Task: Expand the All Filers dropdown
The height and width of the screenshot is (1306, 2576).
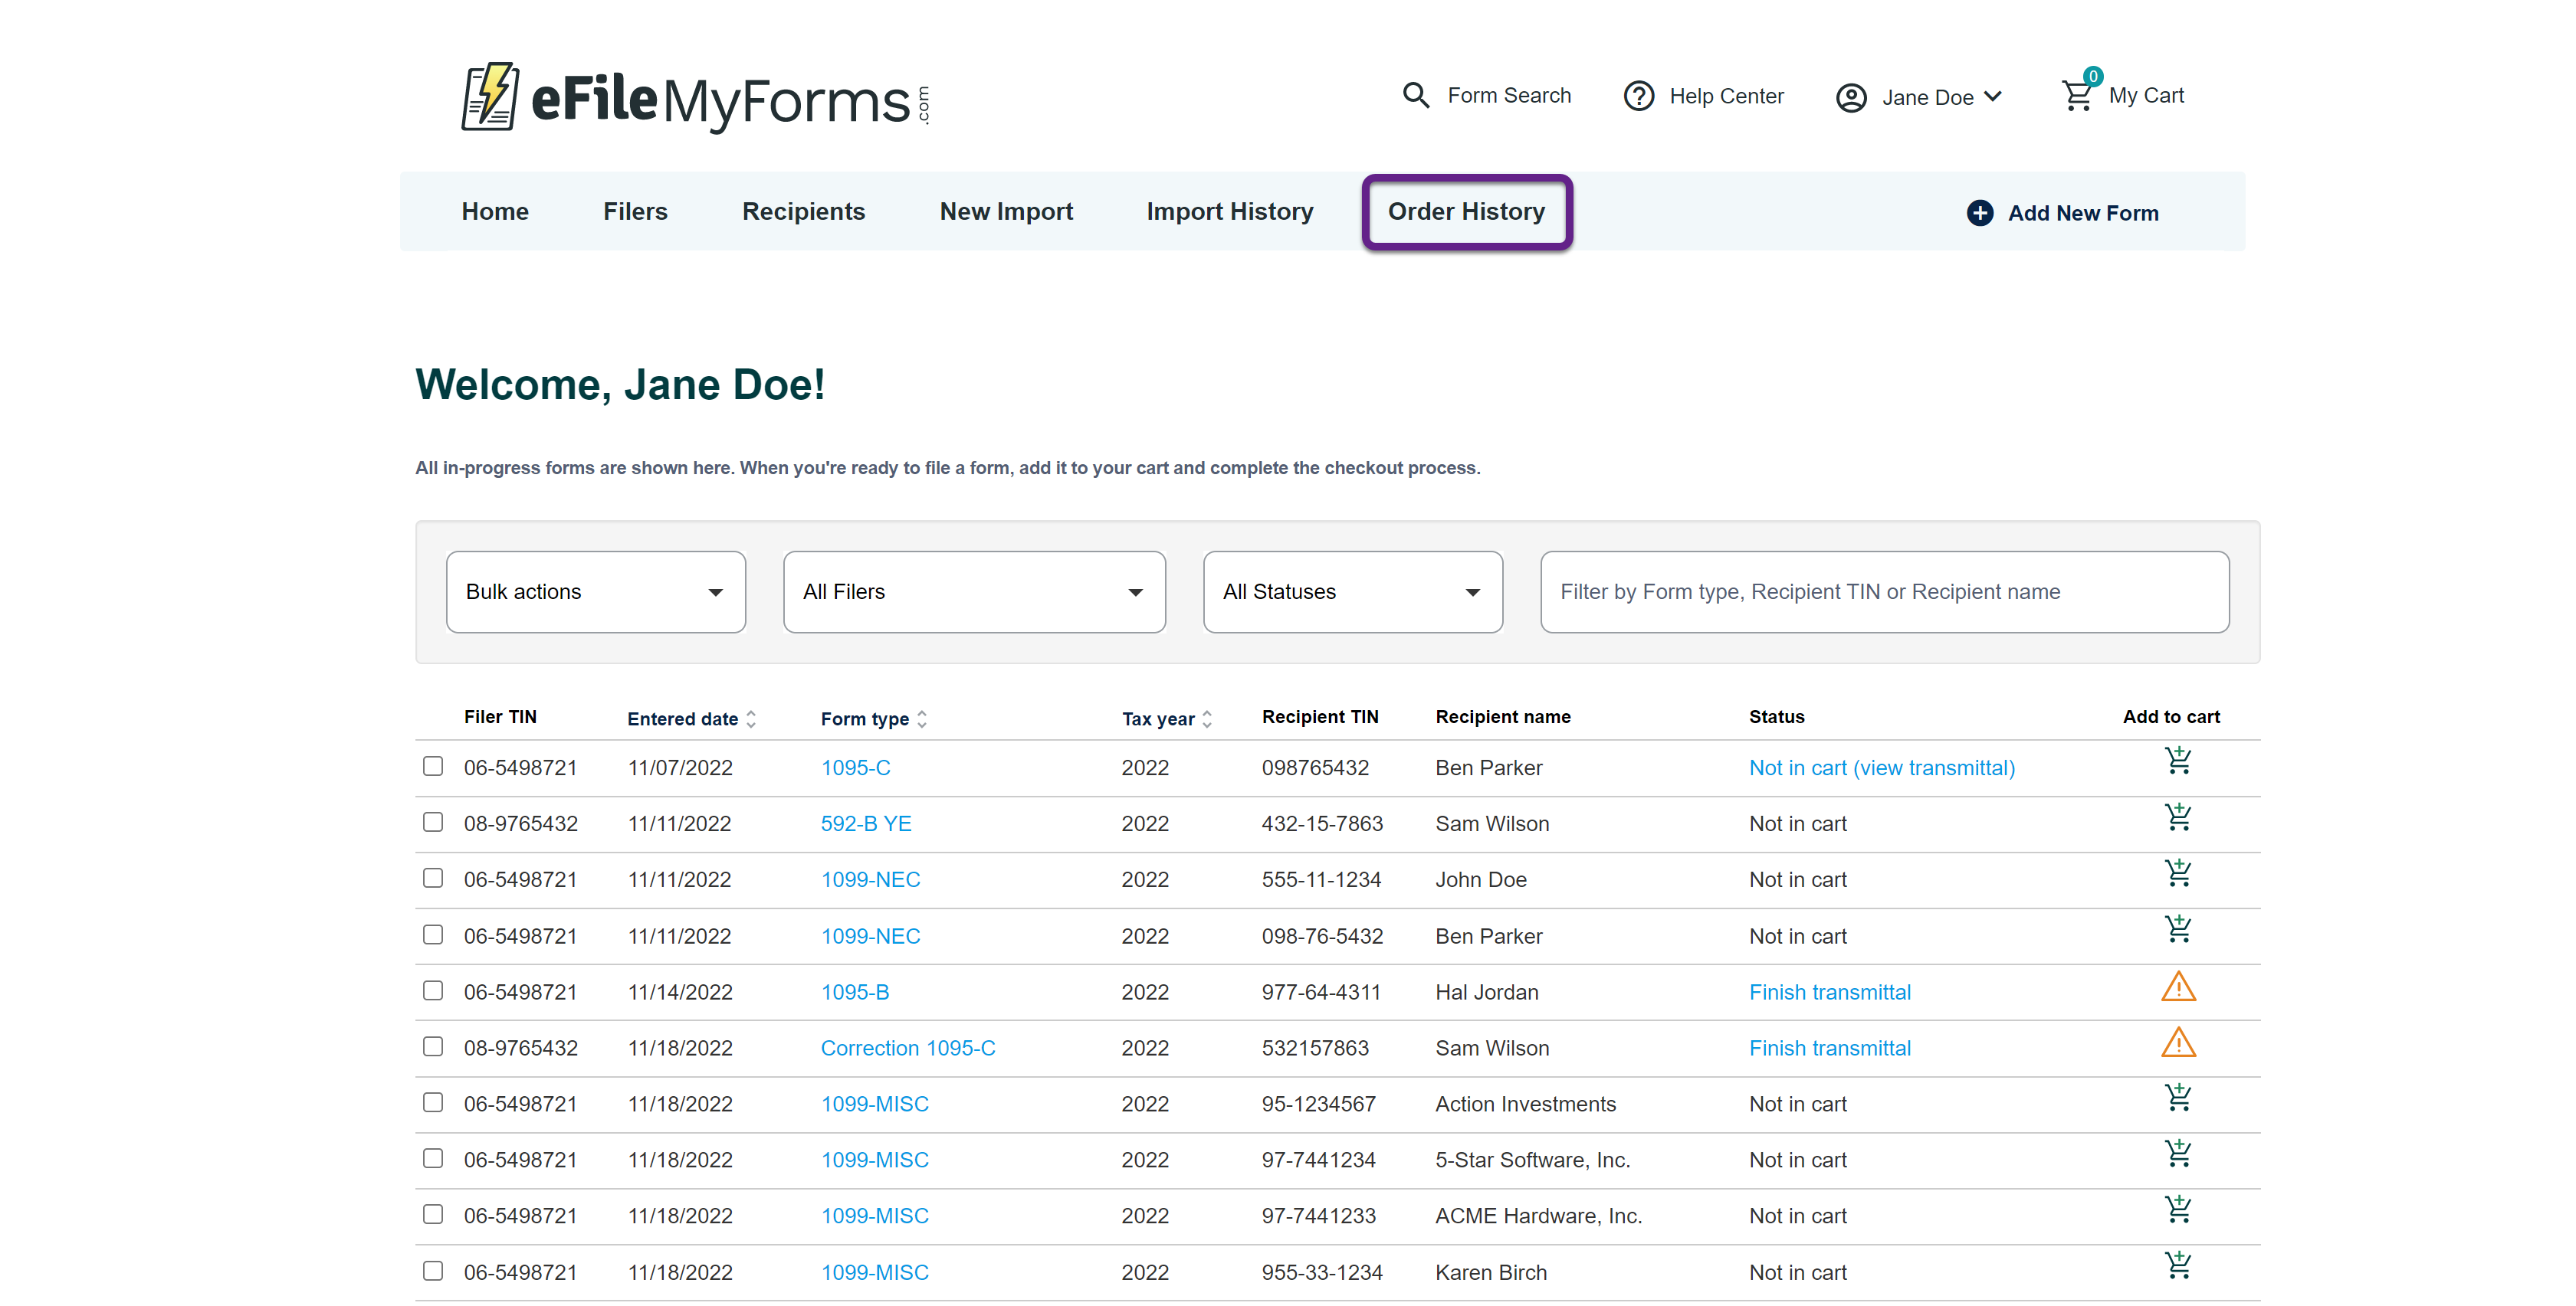Action: point(973,591)
